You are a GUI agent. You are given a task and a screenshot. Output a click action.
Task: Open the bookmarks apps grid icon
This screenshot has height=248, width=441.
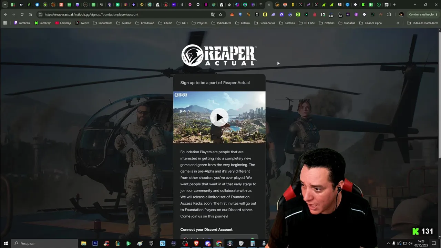[5, 23]
